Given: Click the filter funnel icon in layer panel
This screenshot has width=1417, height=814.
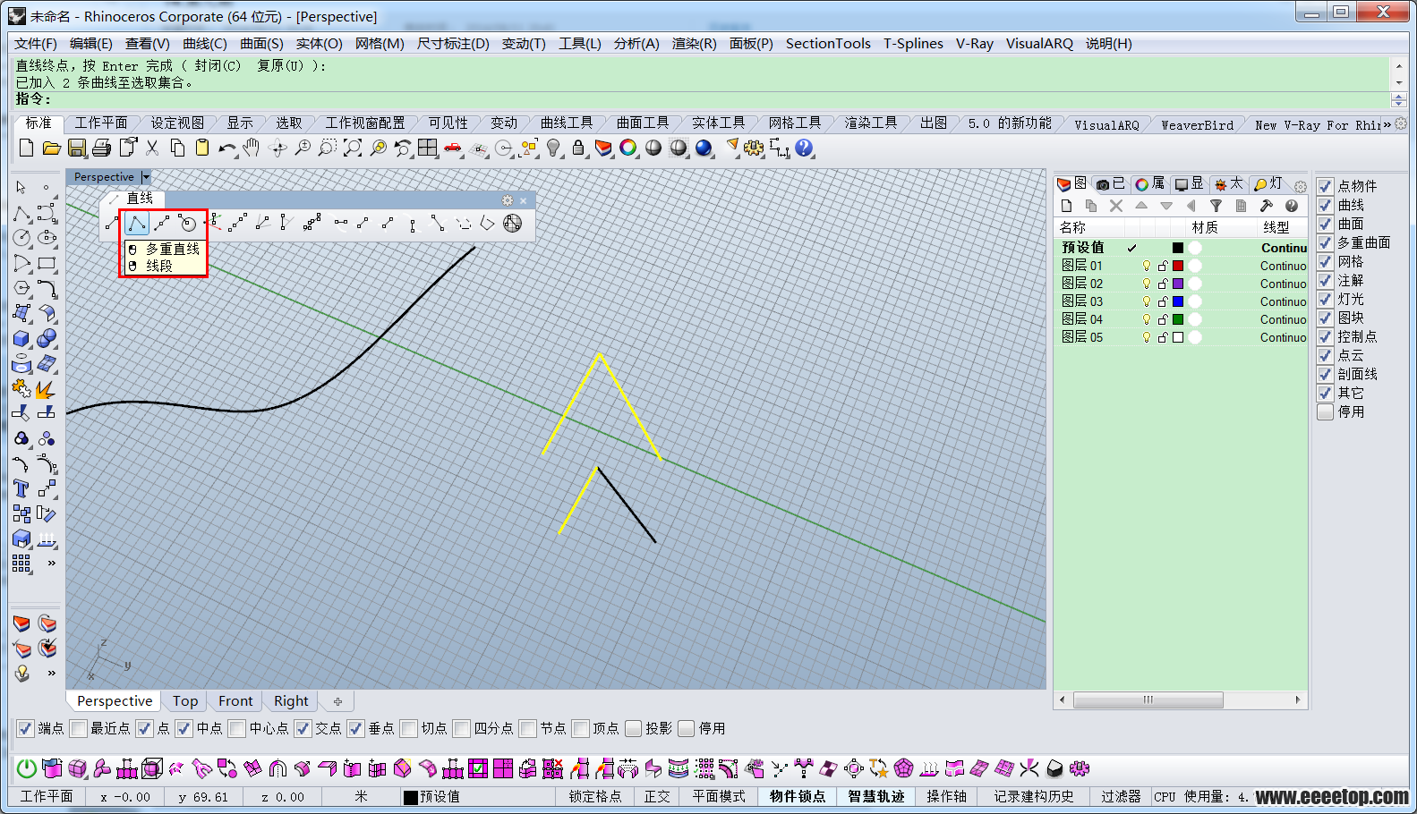Looking at the screenshot, I should [x=1216, y=206].
